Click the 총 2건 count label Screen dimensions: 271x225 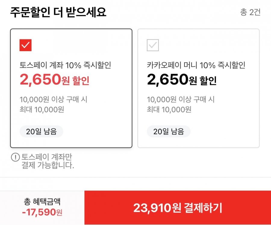coord(250,12)
